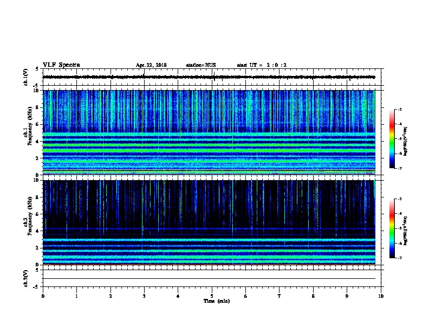This screenshot has height=332, width=429.
Task: Click the flat ch.3 voltage trace line
Action: (x=209, y=279)
